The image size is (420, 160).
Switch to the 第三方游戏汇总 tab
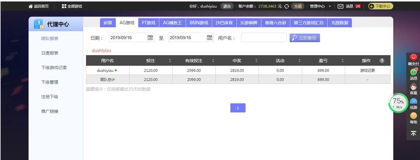pos(308,23)
